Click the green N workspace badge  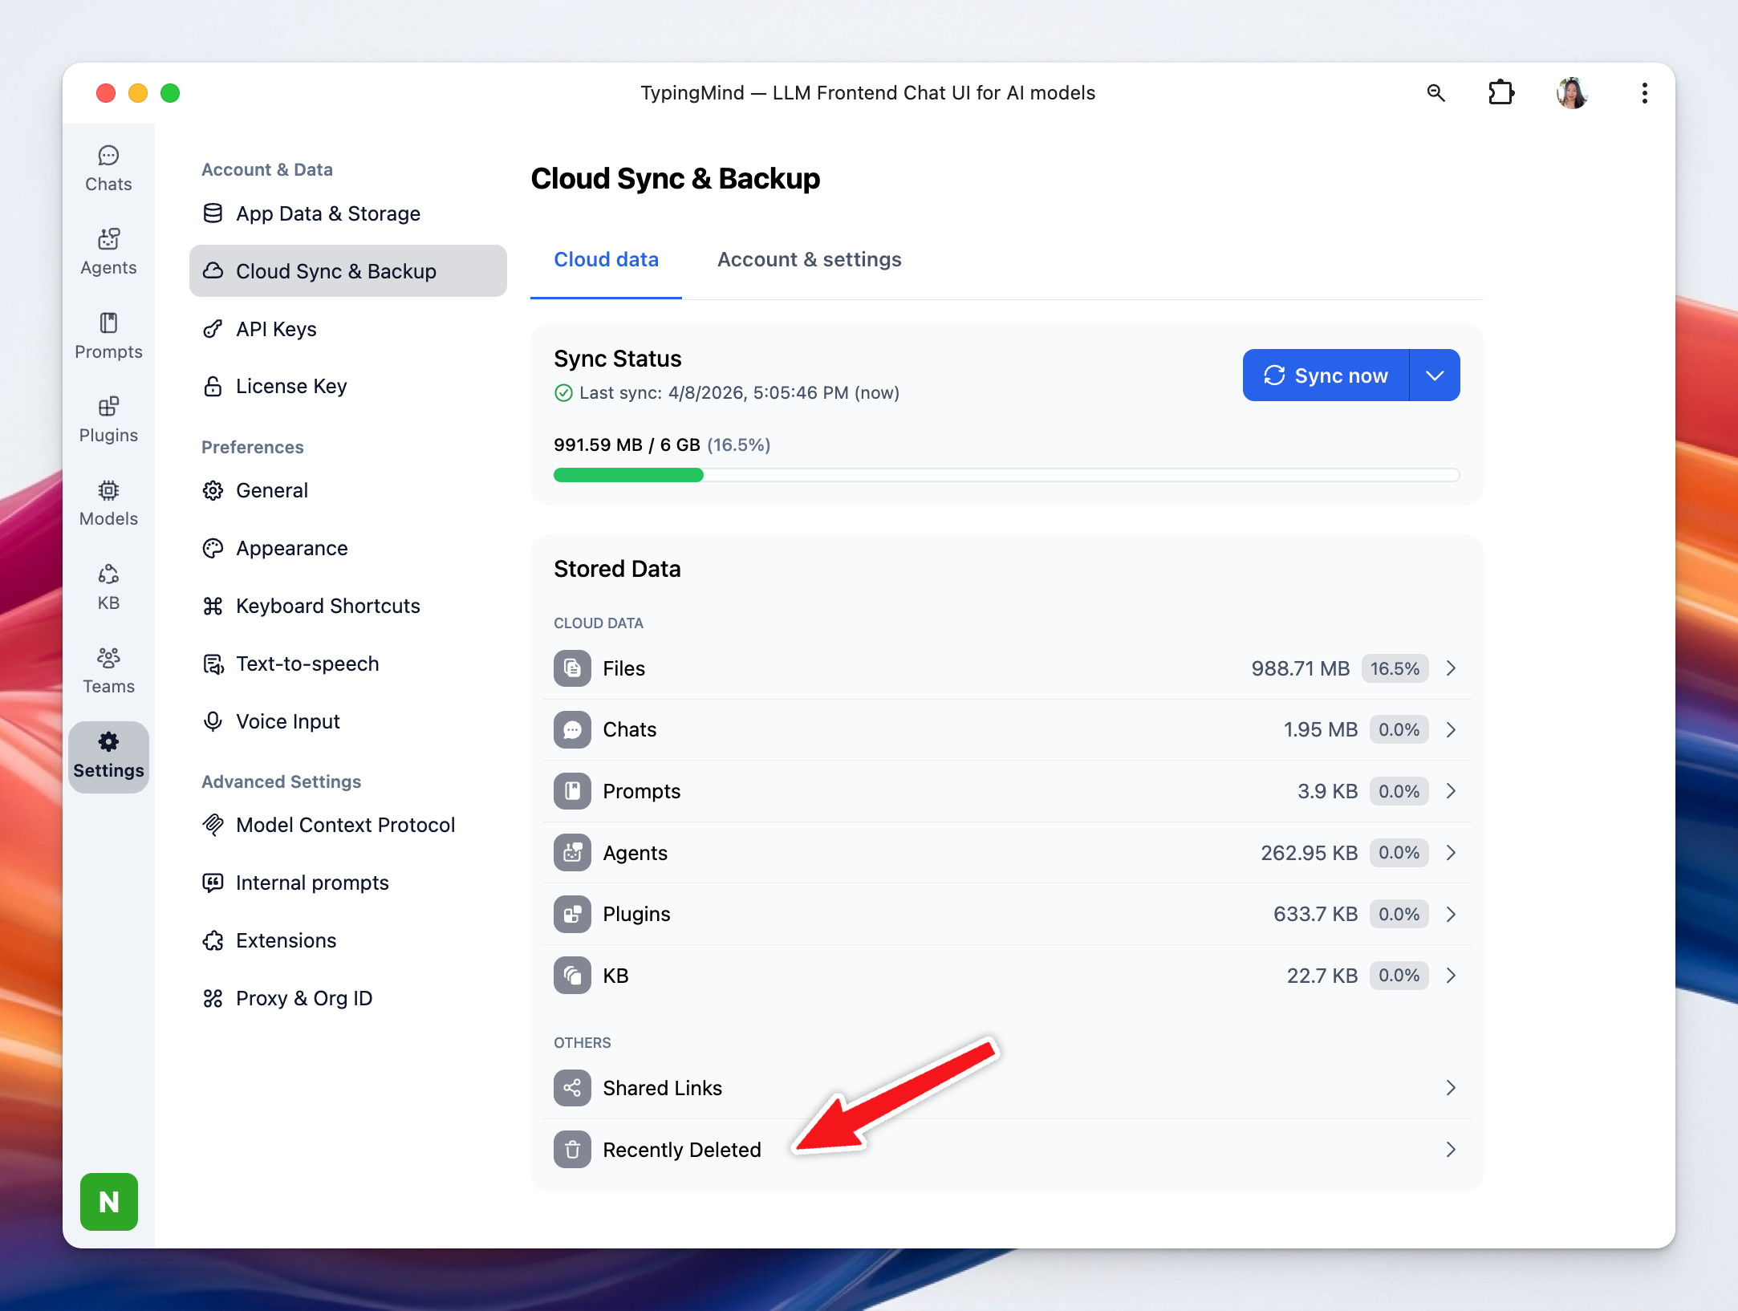[109, 1201]
